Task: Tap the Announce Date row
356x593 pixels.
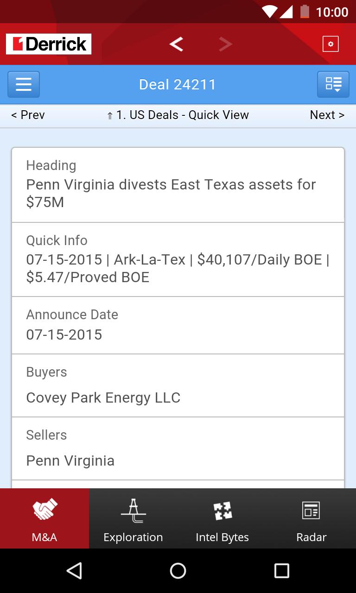Action: tap(178, 325)
